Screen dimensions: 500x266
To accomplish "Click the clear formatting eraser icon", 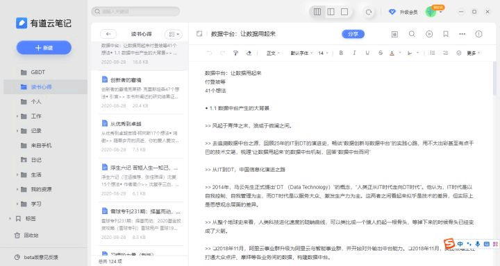I will (x=249, y=53).
